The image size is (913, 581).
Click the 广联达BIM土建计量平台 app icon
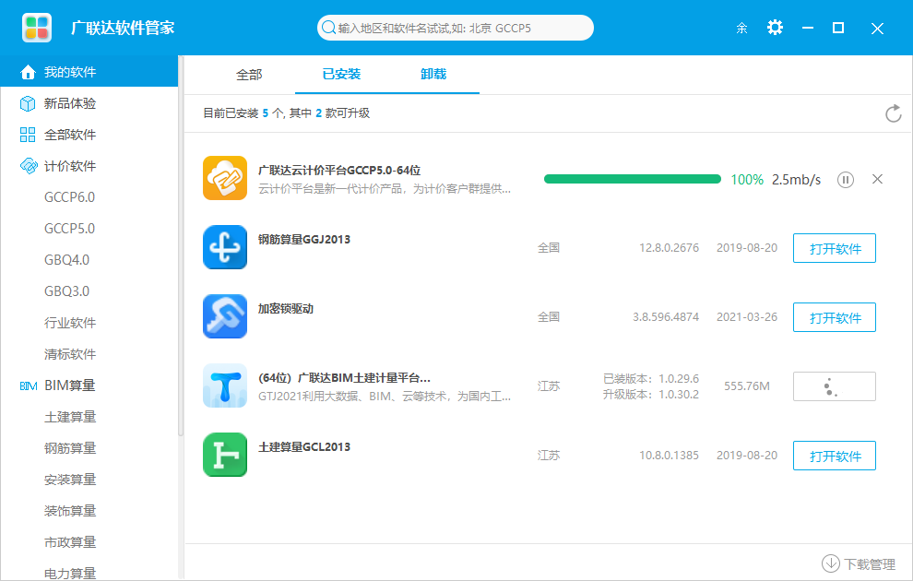point(225,385)
